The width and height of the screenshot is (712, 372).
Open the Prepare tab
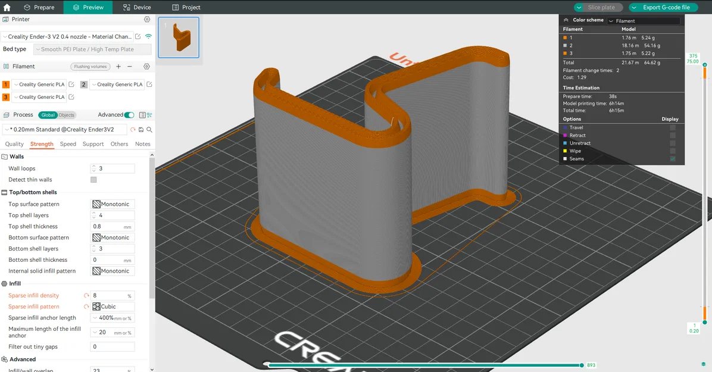[x=39, y=7]
